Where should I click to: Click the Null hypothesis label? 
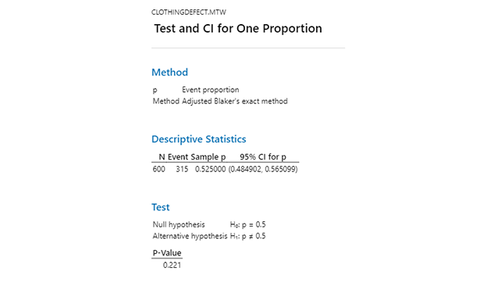tap(179, 225)
